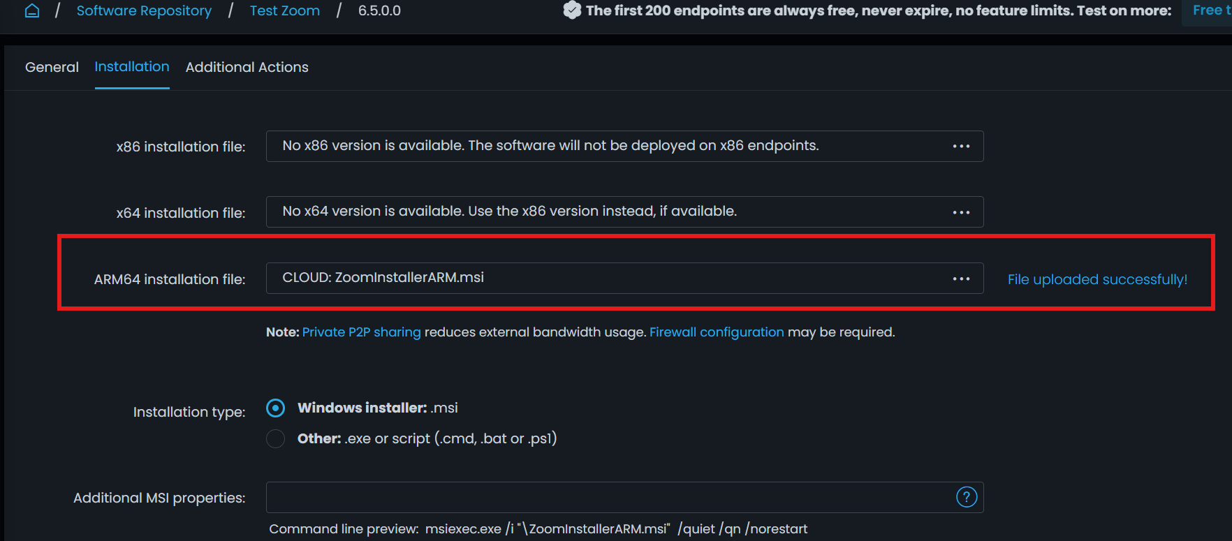Open ARM64 installation file options menu
Image resolution: width=1232 pixels, height=541 pixels.
pos(961,279)
